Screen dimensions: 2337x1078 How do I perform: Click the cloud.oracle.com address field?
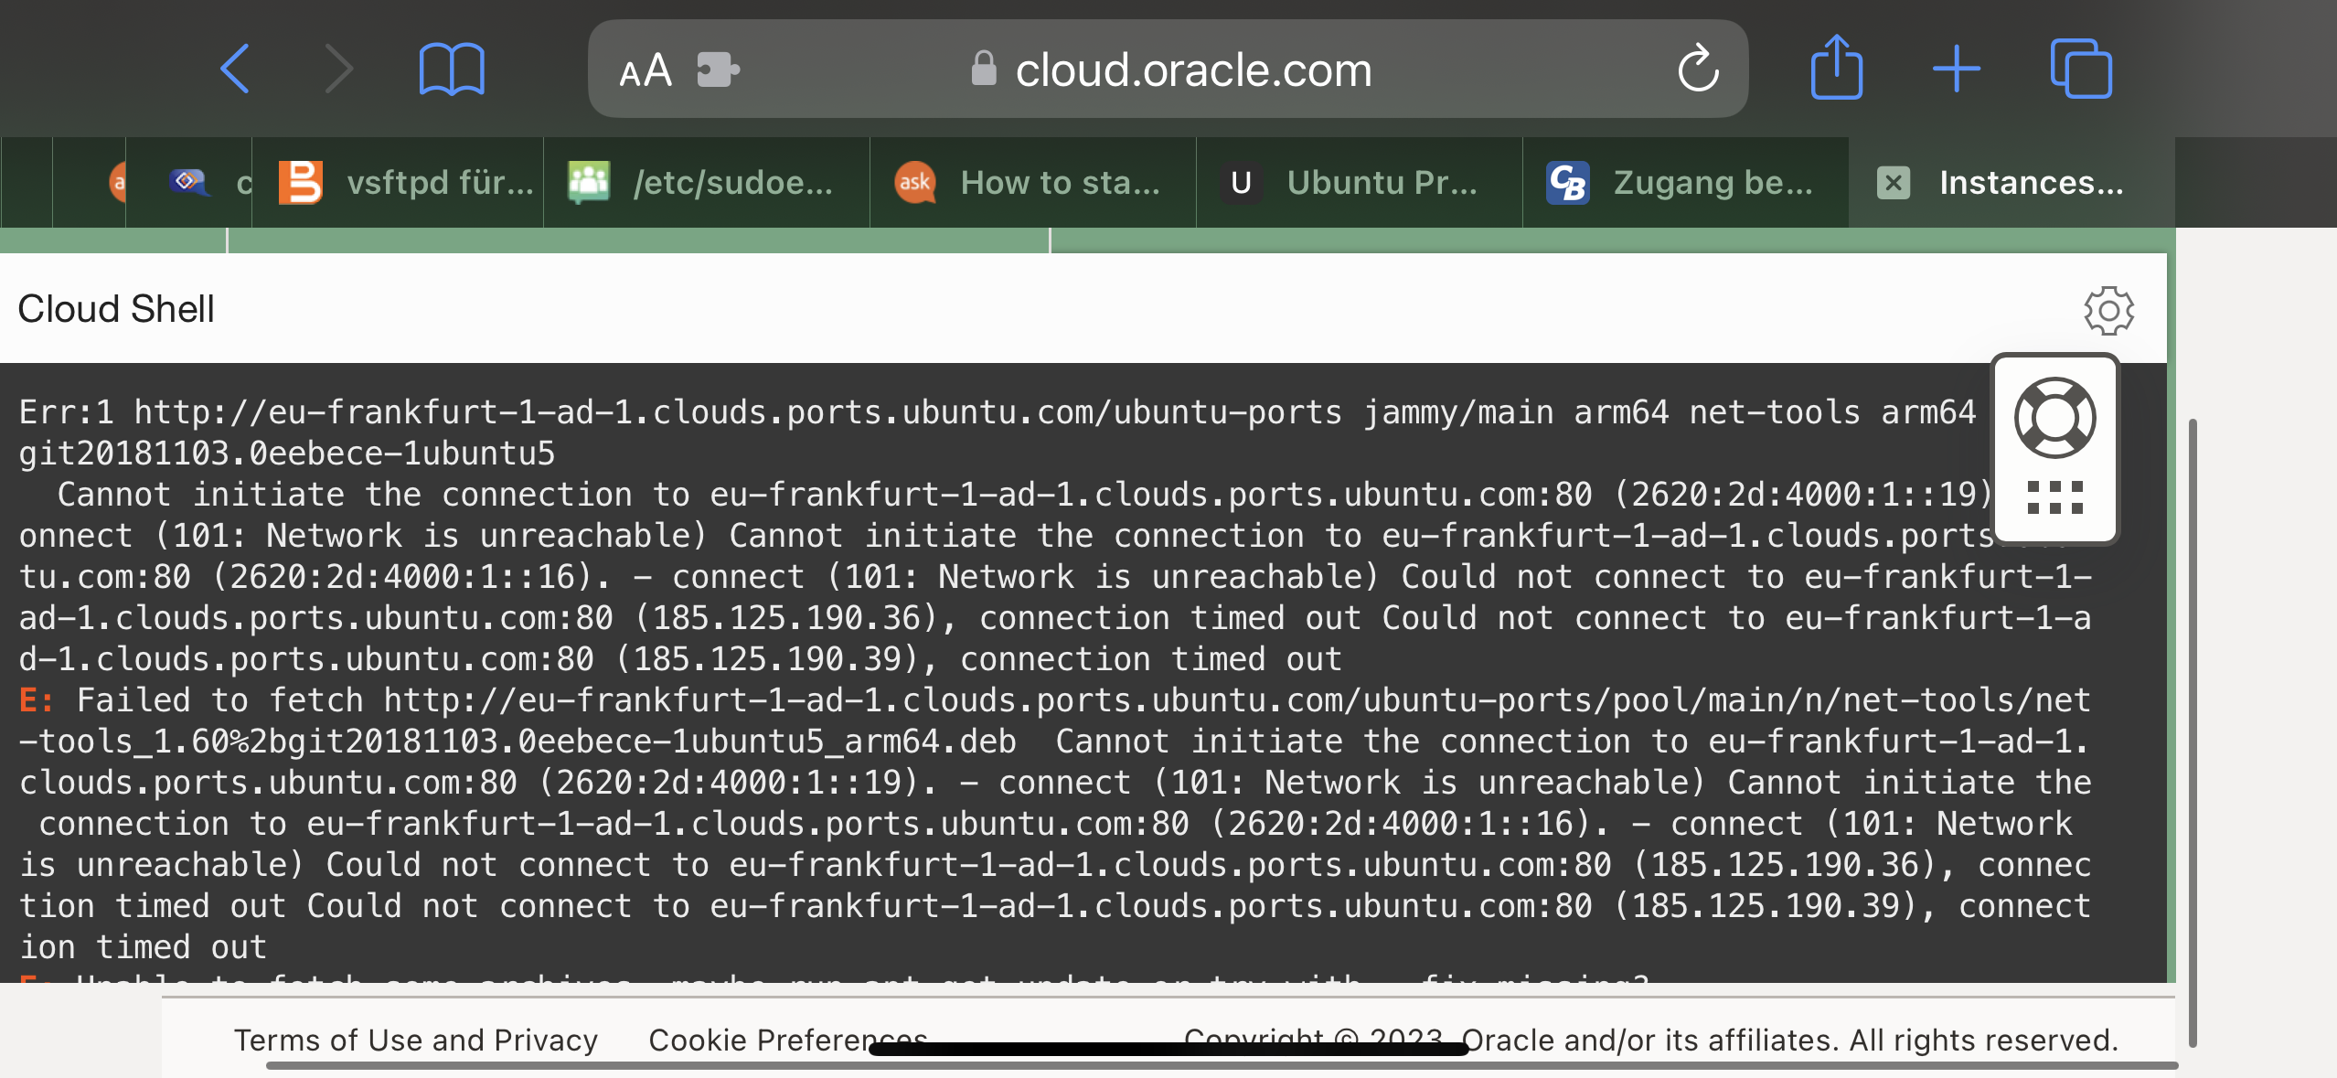pos(1168,69)
